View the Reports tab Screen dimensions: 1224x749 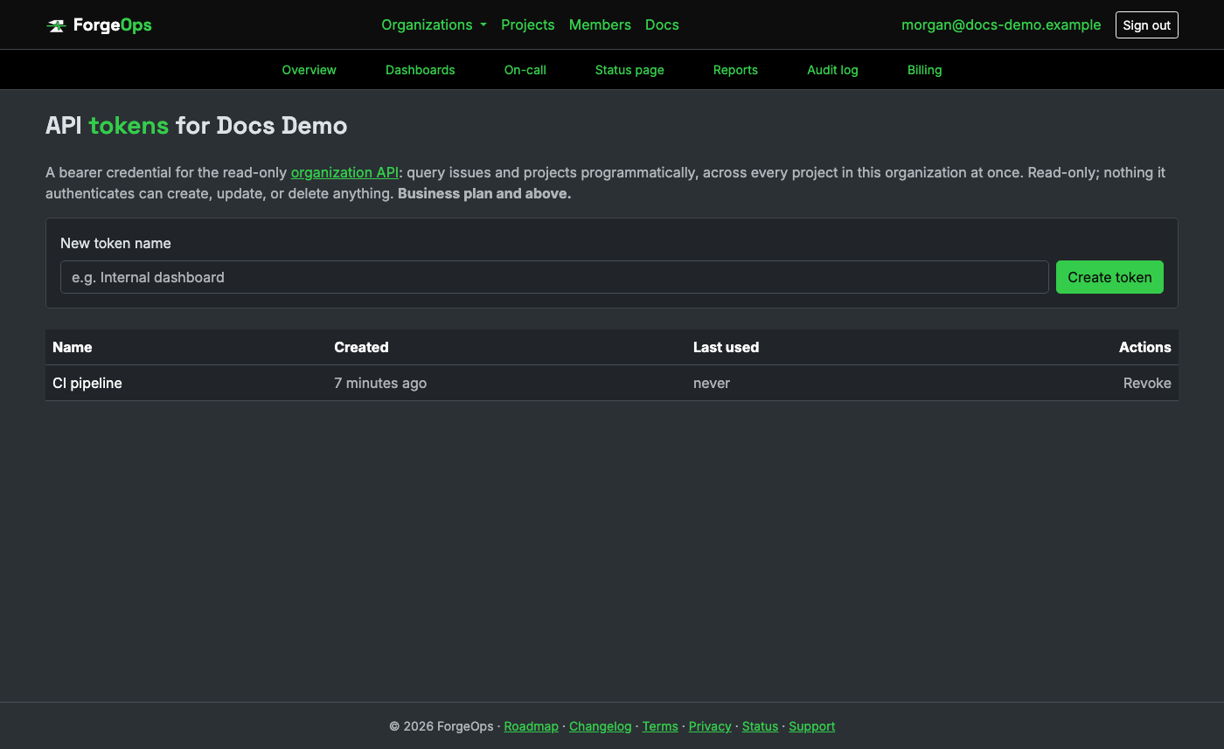pyautogui.click(x=735, y=70)
